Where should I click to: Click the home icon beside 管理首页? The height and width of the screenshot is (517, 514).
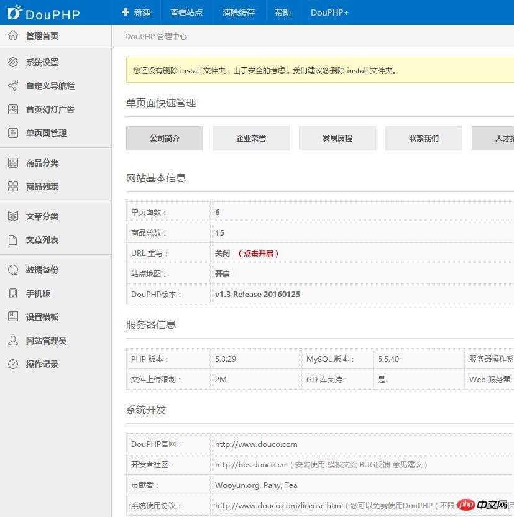pyautogui.click(x=13, y=36)
